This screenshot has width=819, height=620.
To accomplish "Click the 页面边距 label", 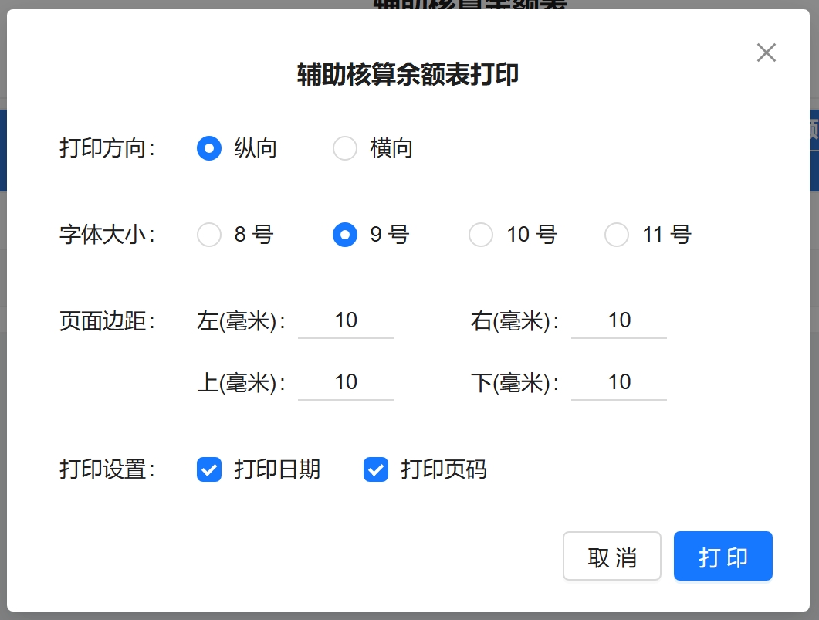I will point(107,321).
